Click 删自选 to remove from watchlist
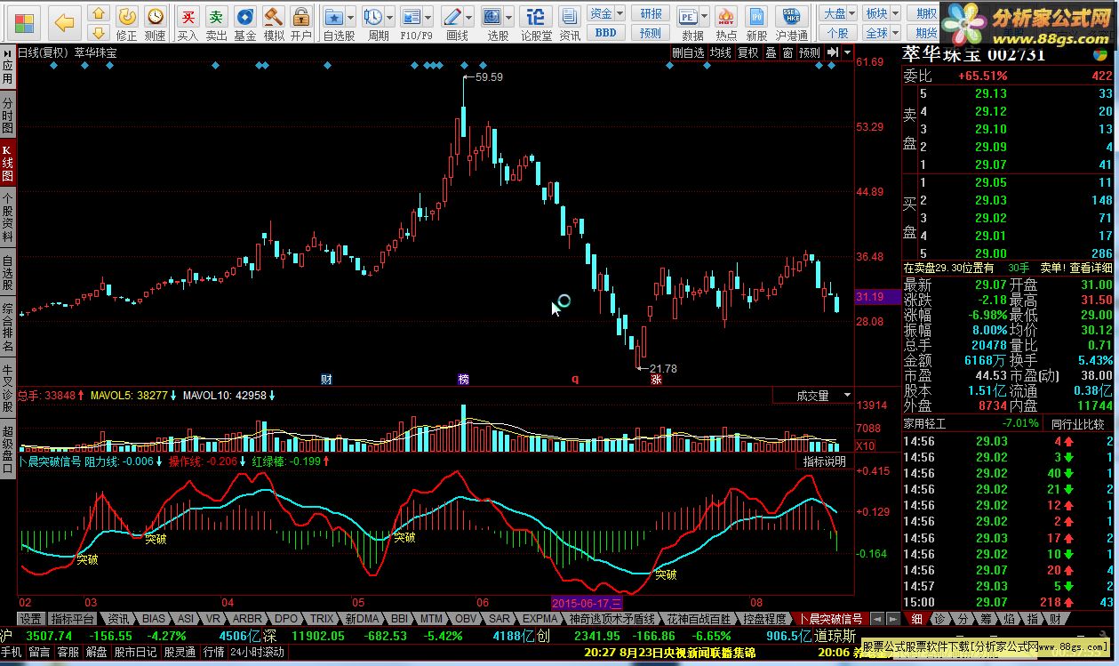This screenshot has width=1119, height=666. [688, 52]
